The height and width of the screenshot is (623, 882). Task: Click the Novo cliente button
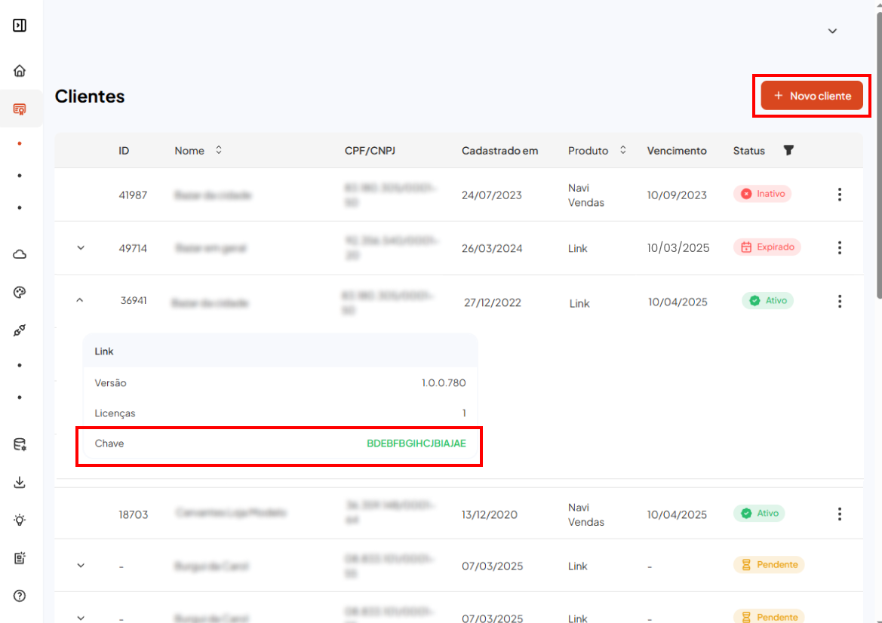pyautogui.click(x=812, y=96)
